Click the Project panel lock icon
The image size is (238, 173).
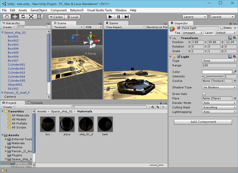[x=161, y=103]
